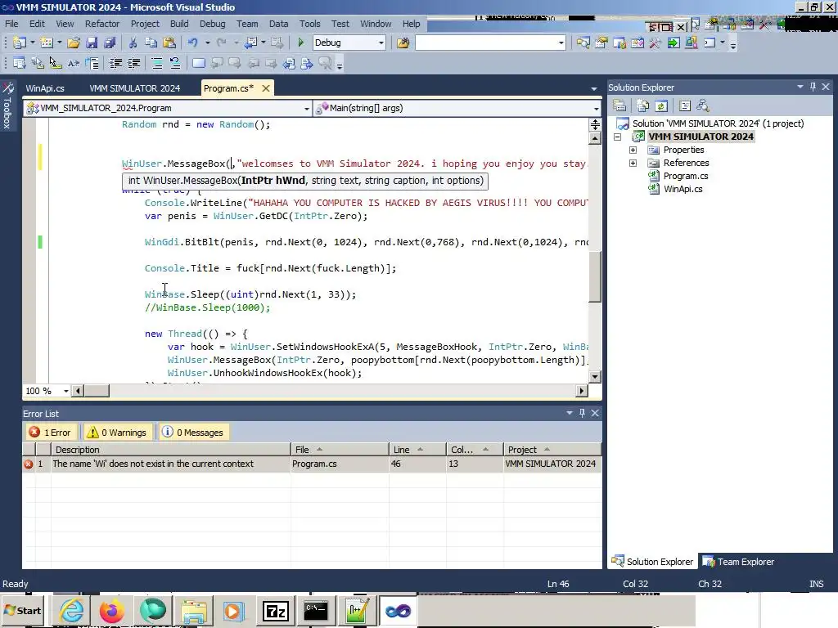
Task: Undo the last edit with Undo icon
Action: point(192,43)
